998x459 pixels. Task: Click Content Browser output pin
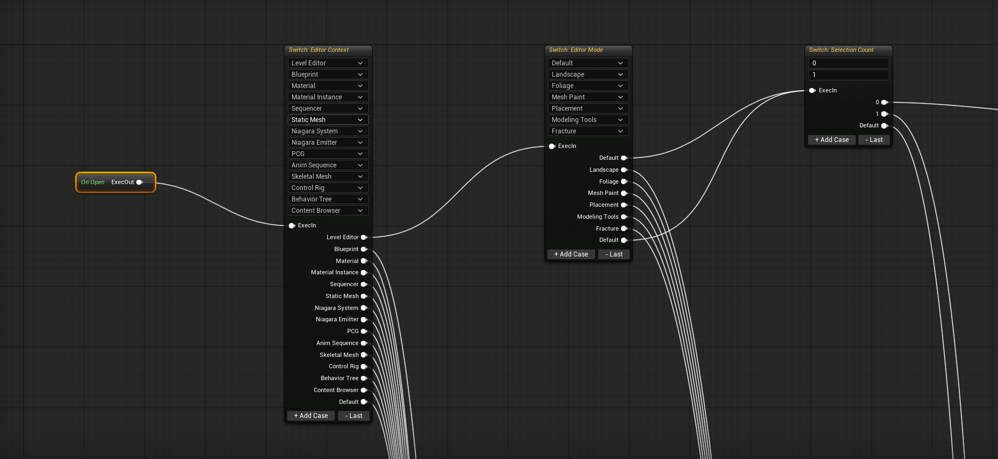click(x=364, y=390)
